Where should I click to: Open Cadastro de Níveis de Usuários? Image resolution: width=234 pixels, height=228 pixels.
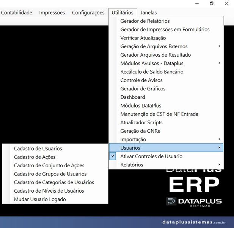(55, 191)
